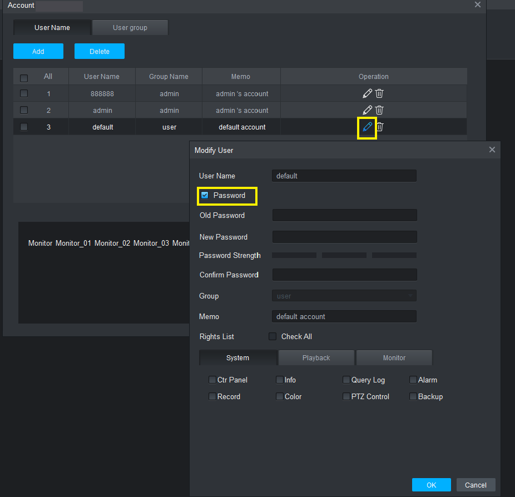Open the System rights tab
Viewport: 515px width, 497px height.
[x=238, y=358]
